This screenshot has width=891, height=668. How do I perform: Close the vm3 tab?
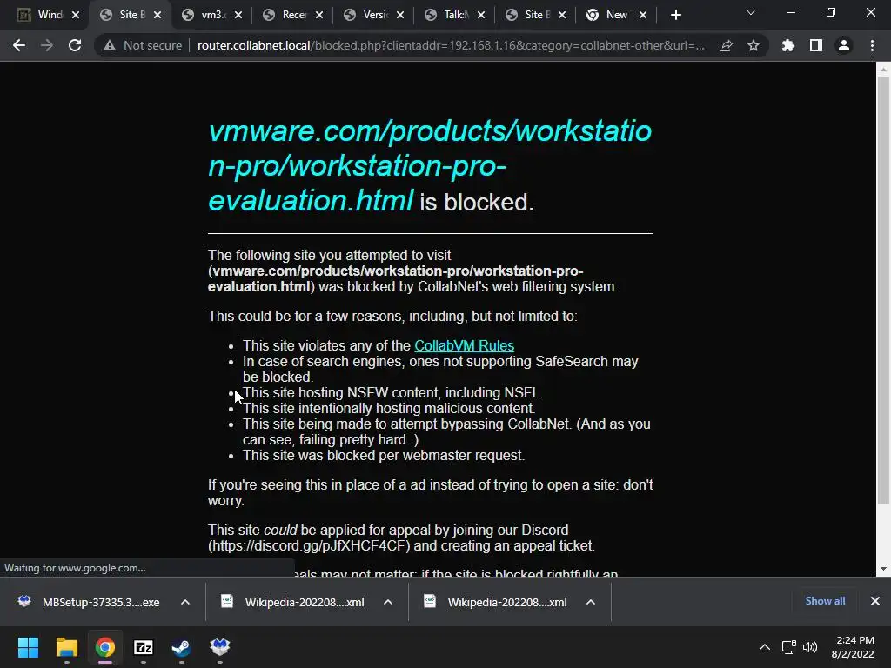click(238, 16)
